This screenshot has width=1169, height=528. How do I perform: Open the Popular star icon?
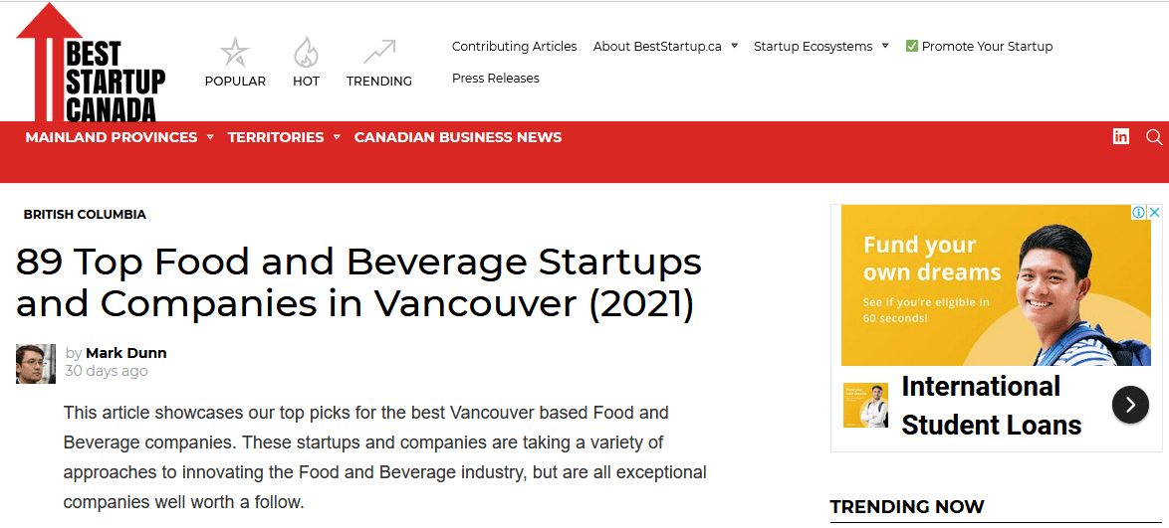pyautogui.click(x=235, y=53)
